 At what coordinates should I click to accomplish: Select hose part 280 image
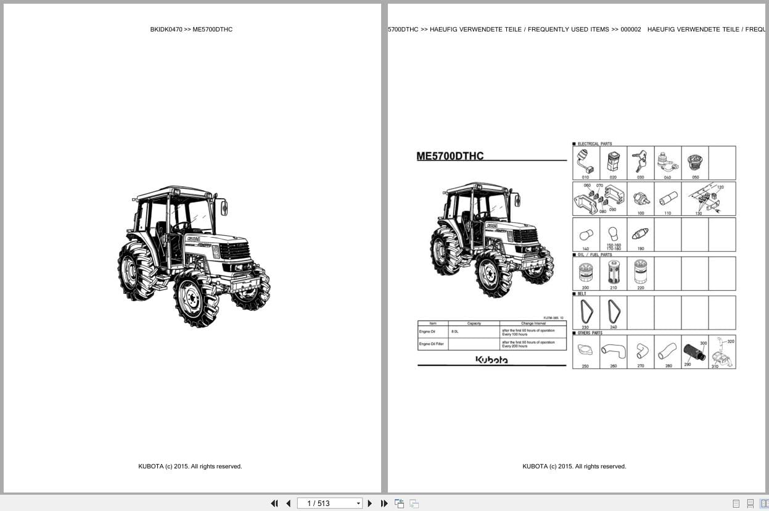(x=667, y=352)
